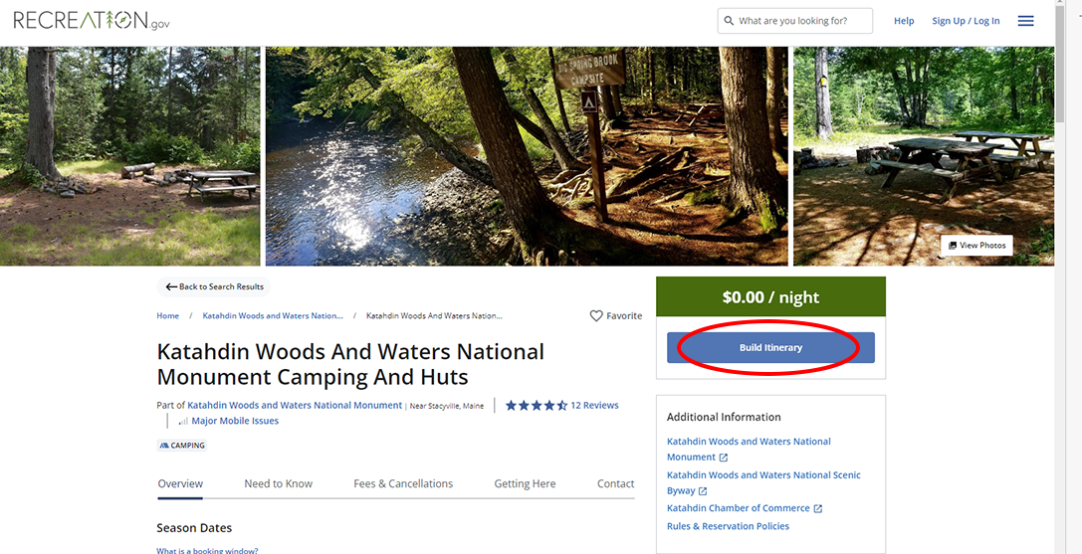Open the 12 Reviews link
The width and height of the screenshot is (1082, 554).
coord(595,405)
